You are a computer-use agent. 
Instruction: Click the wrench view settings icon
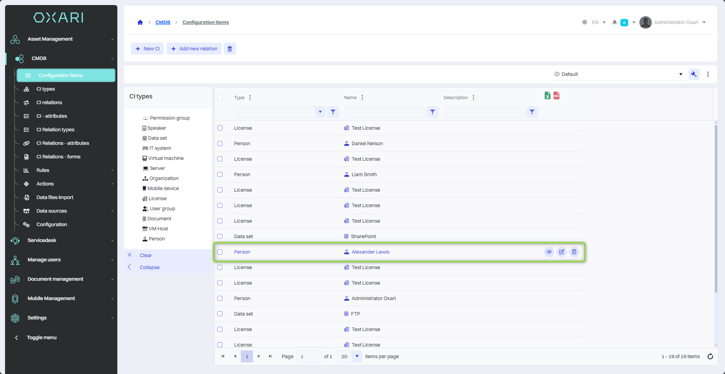[x=694, y=74]
